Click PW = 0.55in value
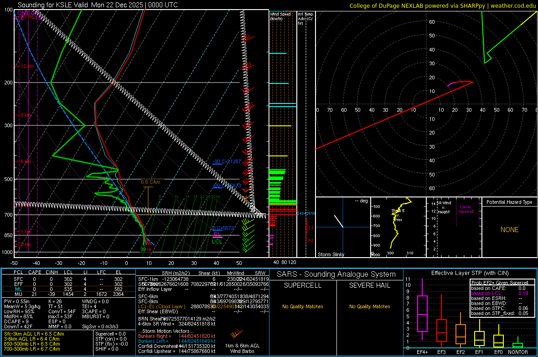The width and height of the screenshot is (538, 357). pos(17,301)
